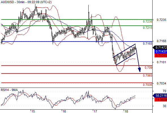The image size is (167, 113).
Task: Click the RSI 70 level label
Action: click(164, 91)
